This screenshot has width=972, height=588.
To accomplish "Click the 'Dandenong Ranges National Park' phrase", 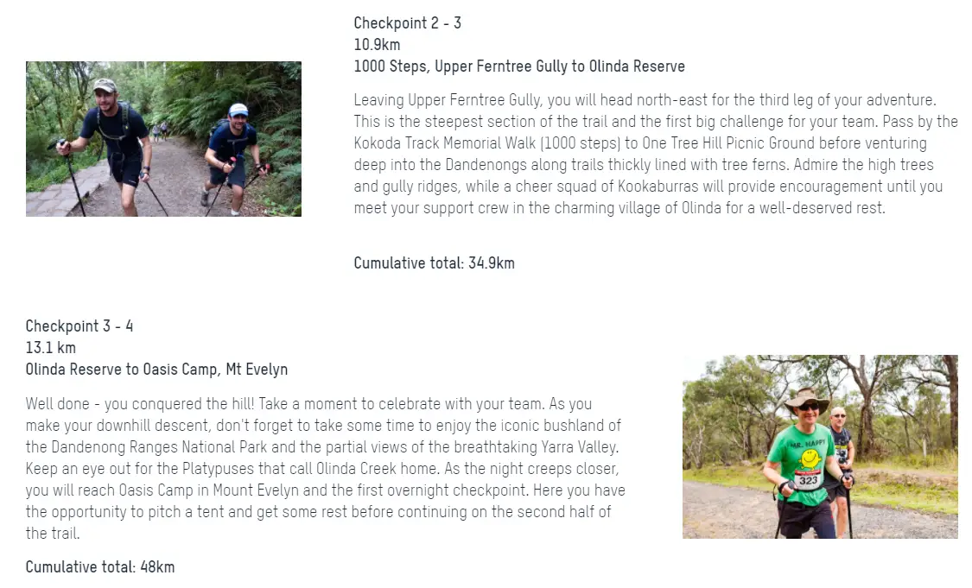I will tap(159, 446).
